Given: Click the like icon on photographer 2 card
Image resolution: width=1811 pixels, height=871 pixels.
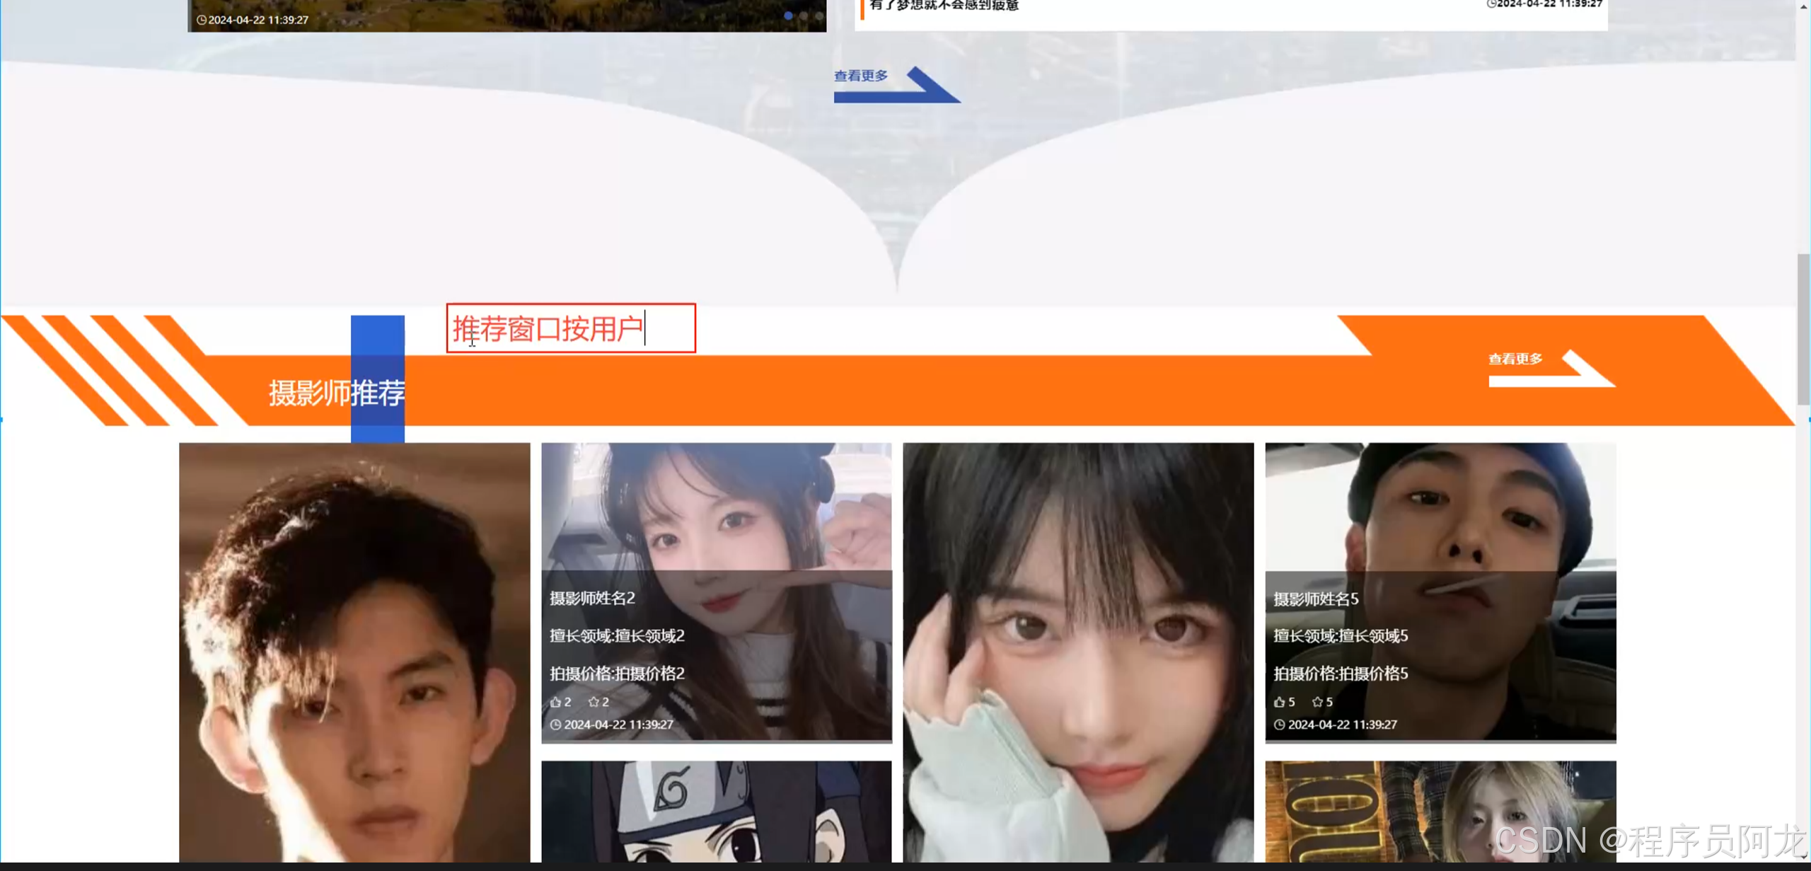Looking at the screenshot, I should [x=555, y=702].
